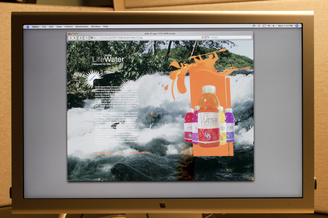The width and height of the screenshot is (328, 218).
Task: Click the Safari forward arrow button
Action: 75,37
